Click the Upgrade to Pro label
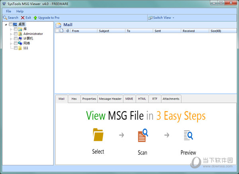 49,18
